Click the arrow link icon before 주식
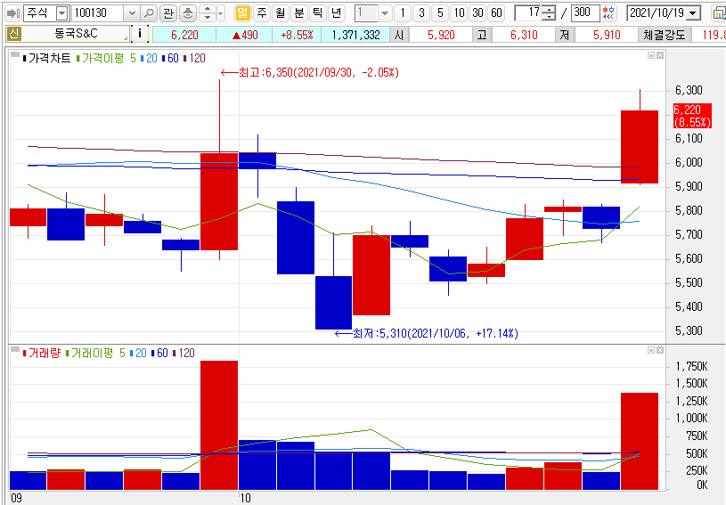 [x=13, y=13]
